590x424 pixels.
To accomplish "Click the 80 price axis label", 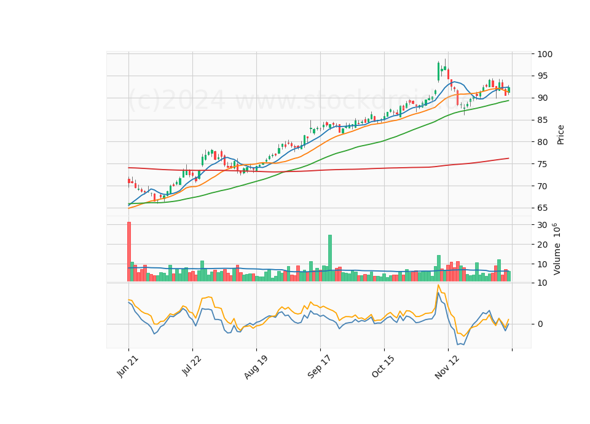I will pos(542,142).
